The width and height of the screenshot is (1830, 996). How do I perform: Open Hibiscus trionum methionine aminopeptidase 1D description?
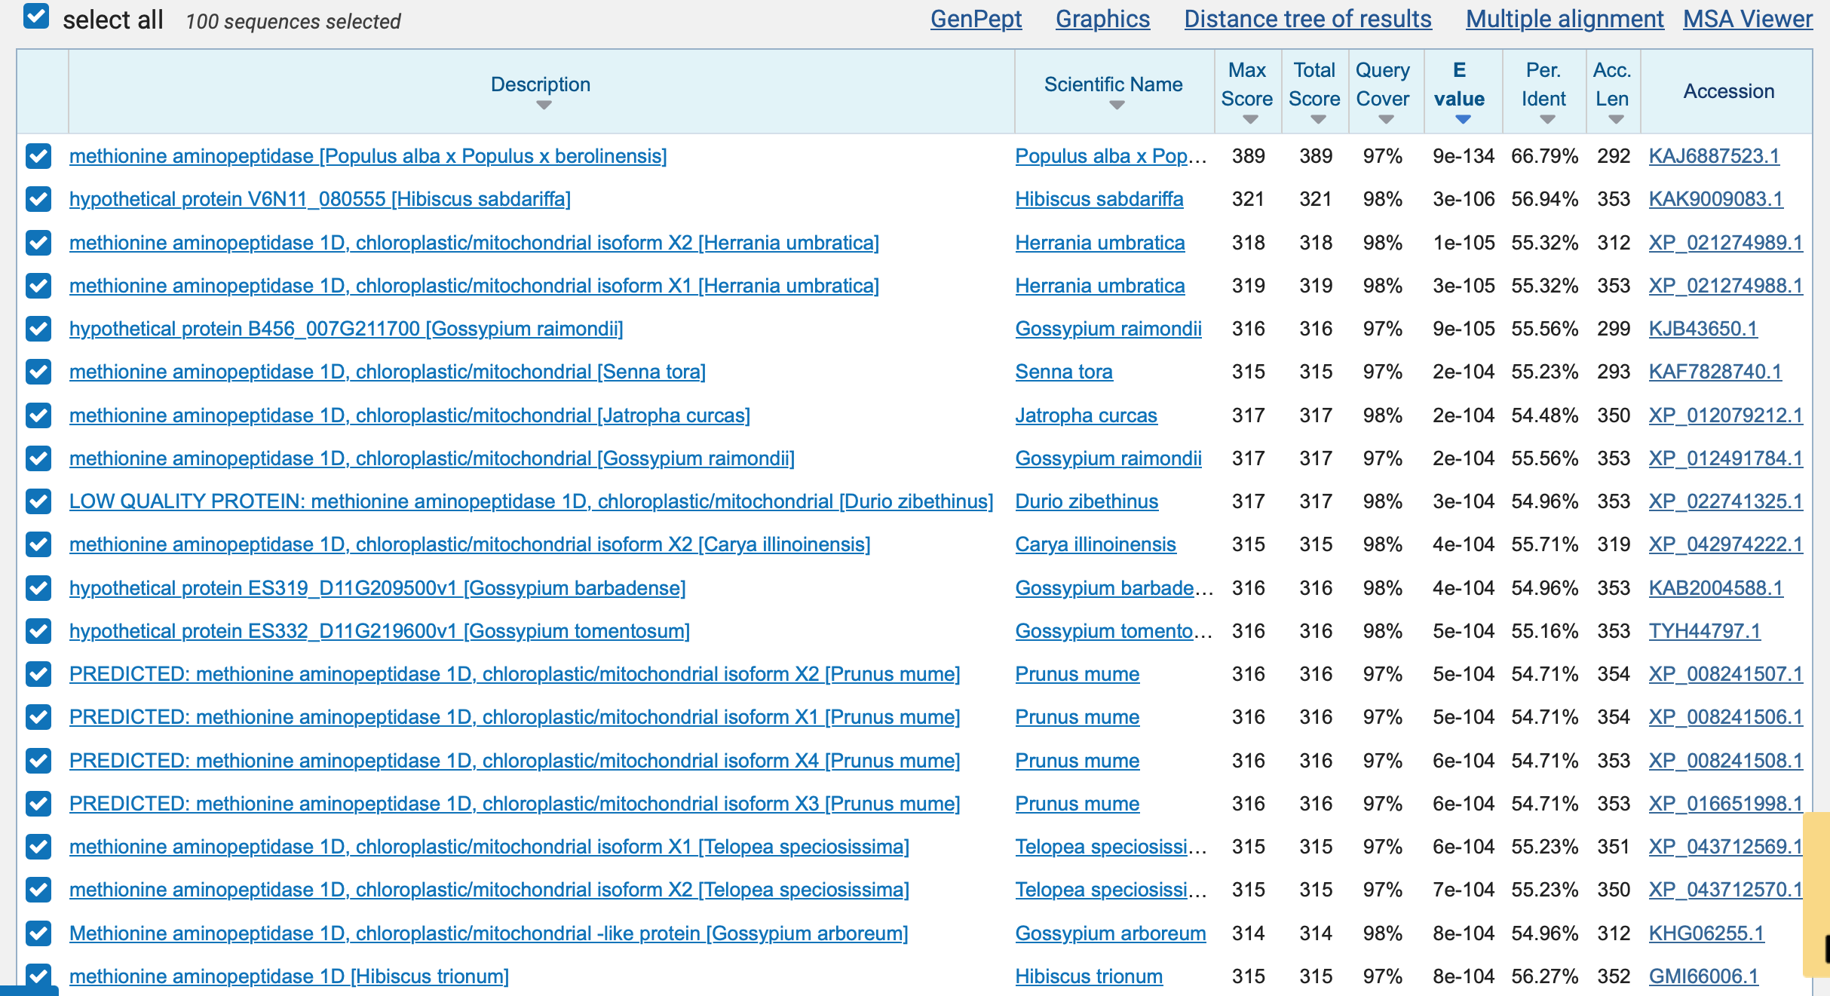pyautogui.click(x=289, y=976)
